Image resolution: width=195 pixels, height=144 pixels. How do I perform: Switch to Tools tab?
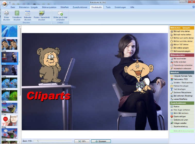click(108, 7)
